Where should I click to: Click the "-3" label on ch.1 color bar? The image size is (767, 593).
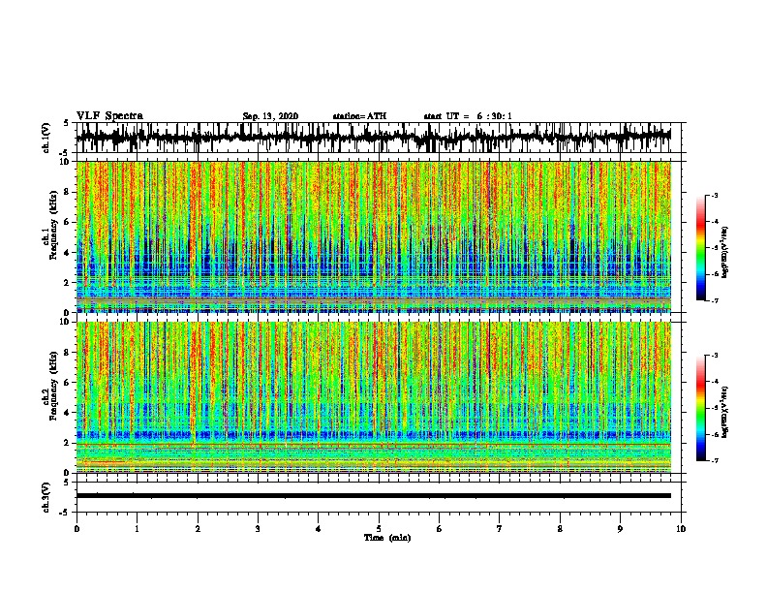point(714,195)
